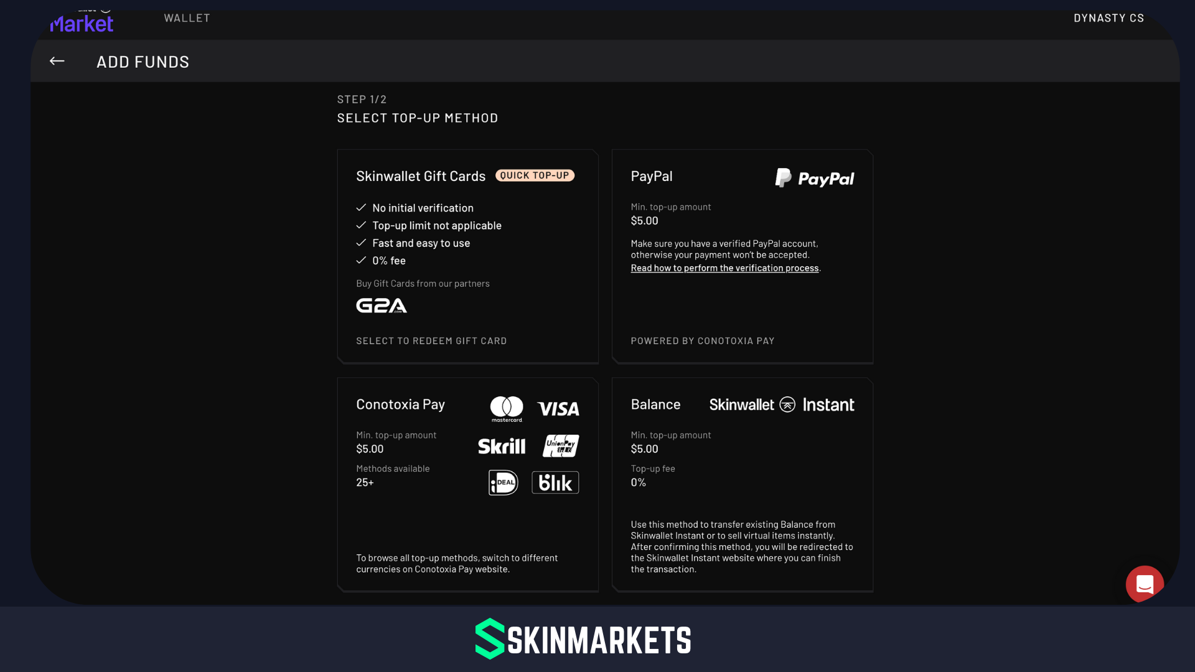Click the SKINMARKETS footer logo
The width and height of the screenshot is (1195, 672).
click(583, 639)
